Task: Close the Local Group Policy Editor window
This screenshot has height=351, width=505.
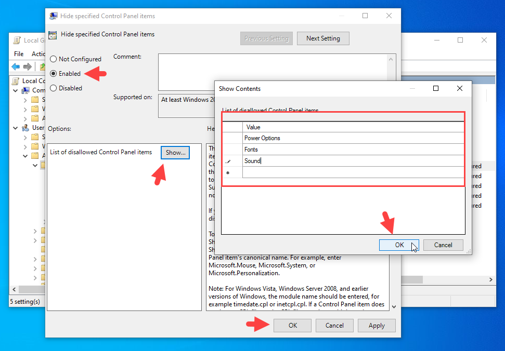Action: tap(484, 40)
